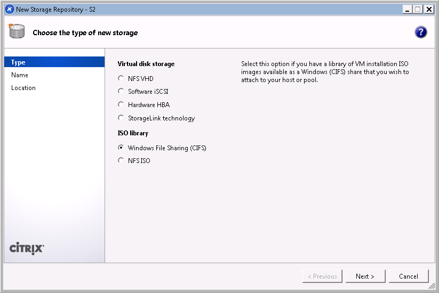Choose the NFS ISO radio button
The height and width of the screenshot is (293, 439).
[121, 160]
